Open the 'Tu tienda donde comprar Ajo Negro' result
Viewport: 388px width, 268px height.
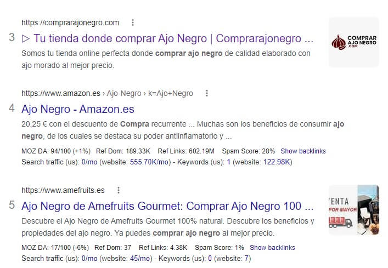pyautogui.click(x=167, y=38)
